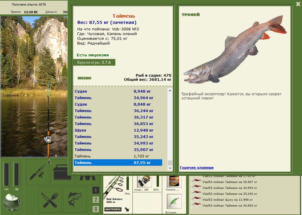Click the fish list scroll-down arrow

point(170,168)
